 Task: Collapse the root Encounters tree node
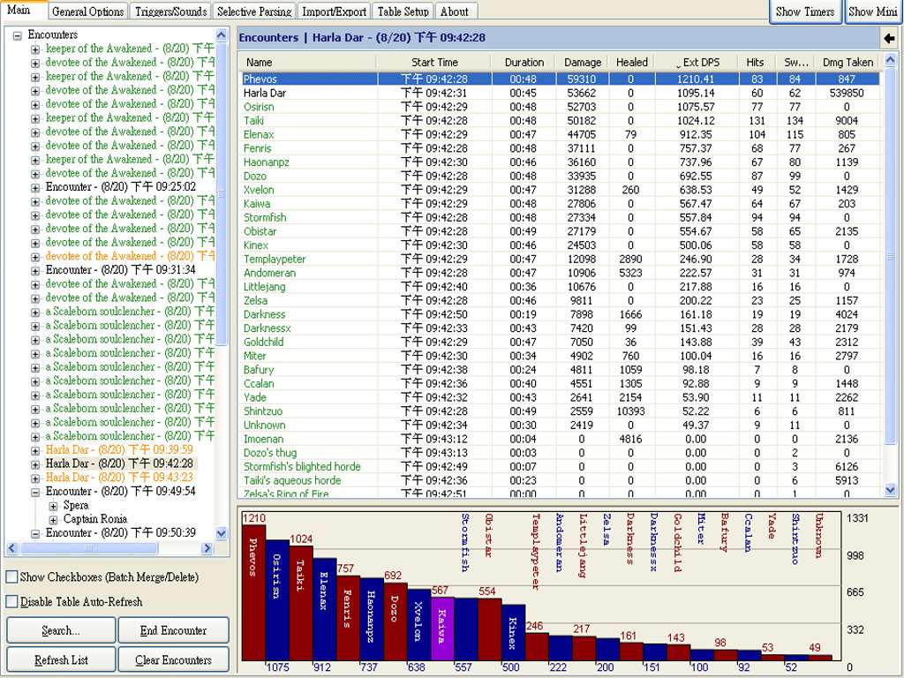pos(19,35)
